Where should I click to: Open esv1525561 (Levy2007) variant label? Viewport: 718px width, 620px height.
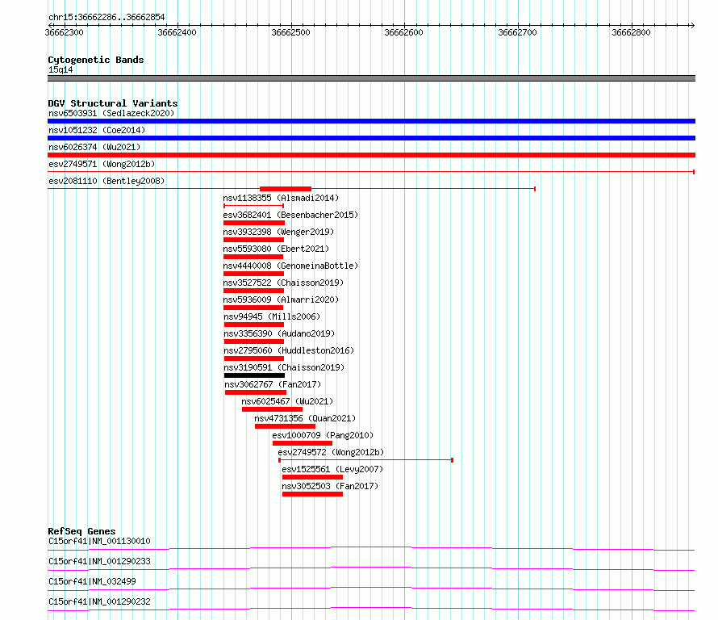coord(332,469)
